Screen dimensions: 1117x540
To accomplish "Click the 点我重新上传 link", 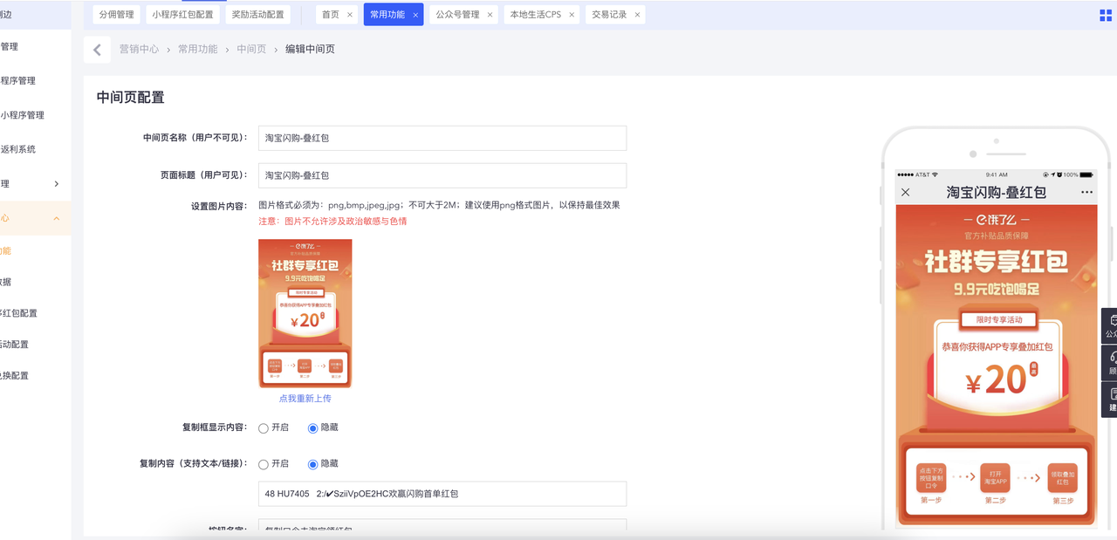I will (305, 399).
